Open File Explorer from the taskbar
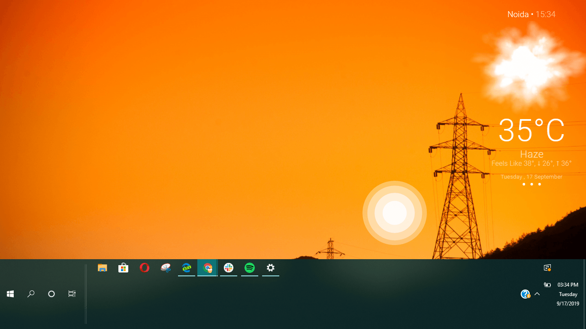586x329 pixels. pos(102,268)
